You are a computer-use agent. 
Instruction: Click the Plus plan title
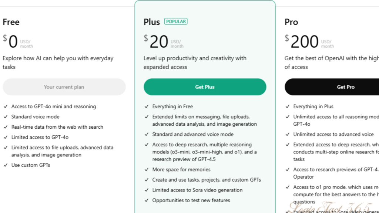(152, 22)
